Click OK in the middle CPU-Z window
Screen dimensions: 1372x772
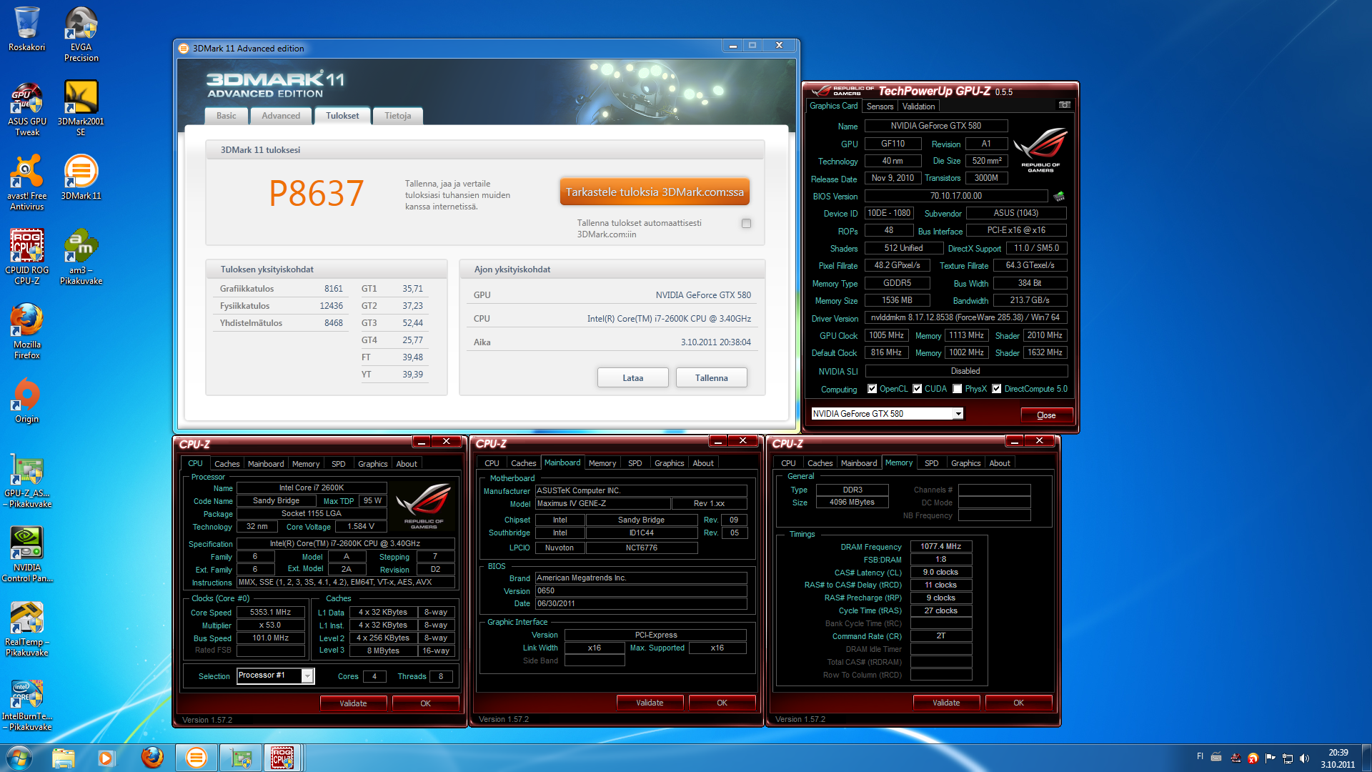coord(722,703)
